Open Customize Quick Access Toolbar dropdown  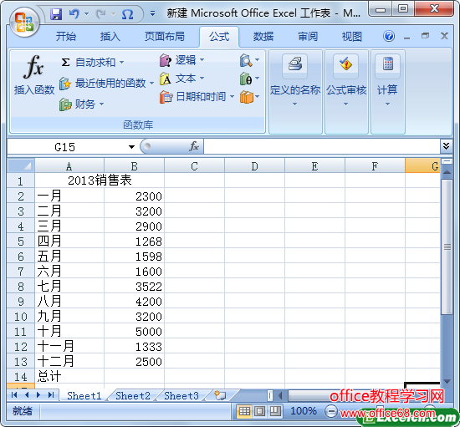pos(152,13)
